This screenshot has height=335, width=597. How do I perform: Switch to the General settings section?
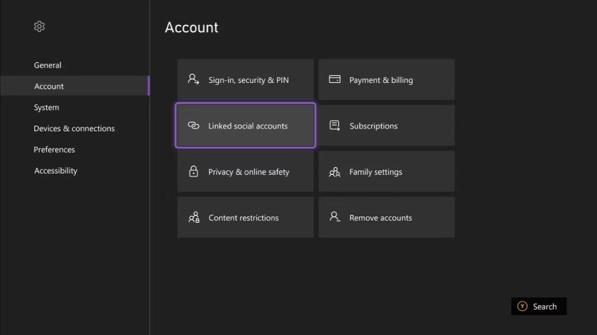pyautogui.click(x=48, y=65)
